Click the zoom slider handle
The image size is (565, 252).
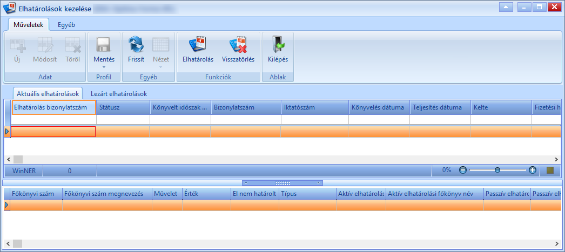pos(497,171)
